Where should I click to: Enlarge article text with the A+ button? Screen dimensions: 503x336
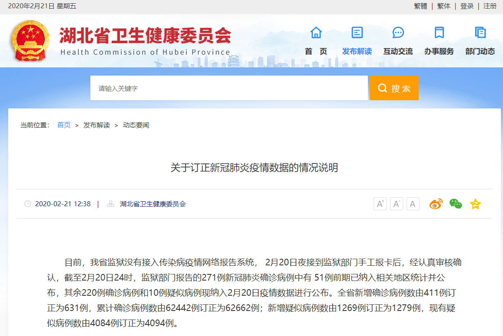380,203
